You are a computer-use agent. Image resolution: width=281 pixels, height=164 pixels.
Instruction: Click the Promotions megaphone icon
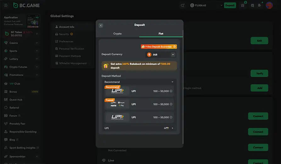(x=6, y=75)
